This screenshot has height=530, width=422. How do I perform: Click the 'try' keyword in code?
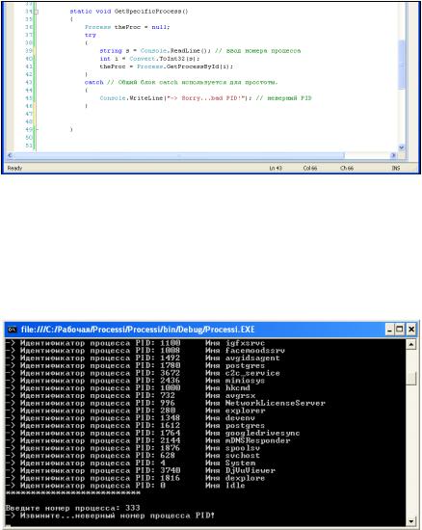[91, 35]
